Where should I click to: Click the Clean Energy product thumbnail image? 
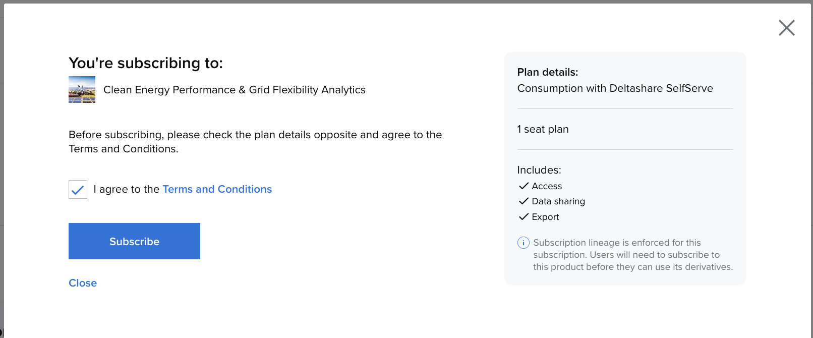coord(82,90)
